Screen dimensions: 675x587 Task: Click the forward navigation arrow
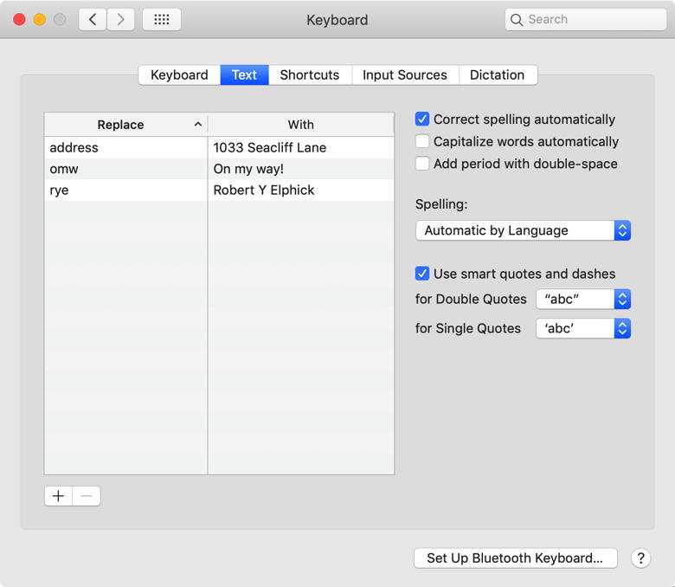point(120,19)
